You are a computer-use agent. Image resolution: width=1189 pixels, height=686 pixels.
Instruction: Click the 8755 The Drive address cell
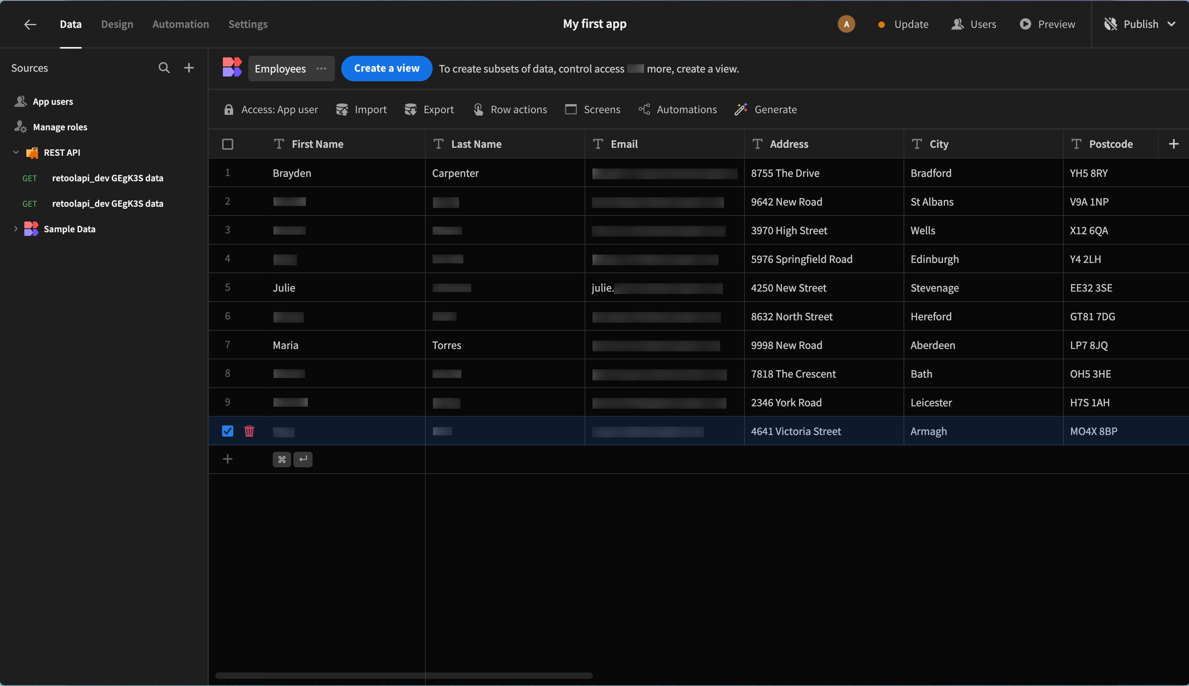click(x=824, y=173)
